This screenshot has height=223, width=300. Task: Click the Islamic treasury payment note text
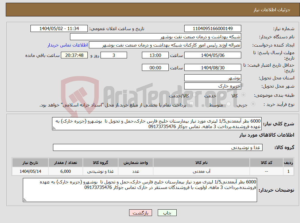click(113, 105)
